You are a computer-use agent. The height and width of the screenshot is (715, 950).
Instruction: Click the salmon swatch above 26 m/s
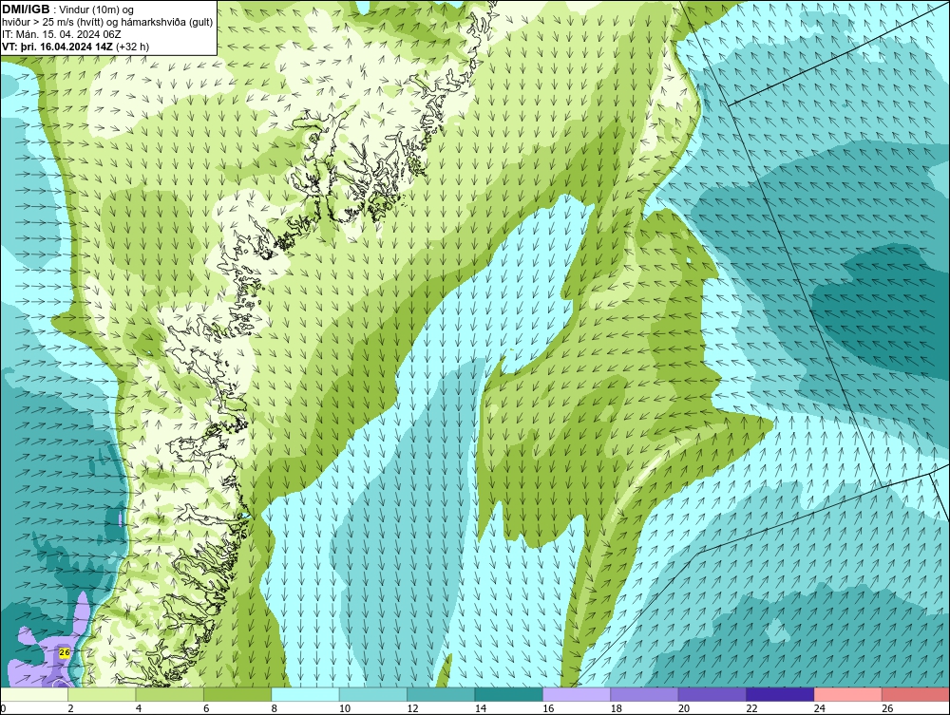click(x=916, y=694)
